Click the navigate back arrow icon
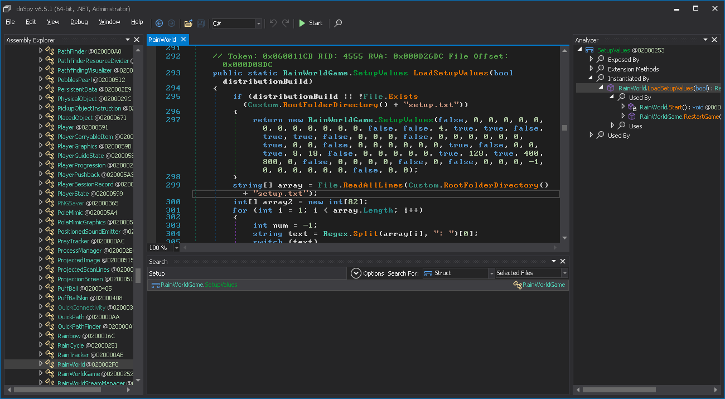 tap(159, 23)
